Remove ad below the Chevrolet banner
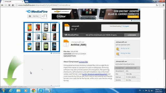Image resolution: width=166 pixels, height=93 pixels. pos(135,21)
